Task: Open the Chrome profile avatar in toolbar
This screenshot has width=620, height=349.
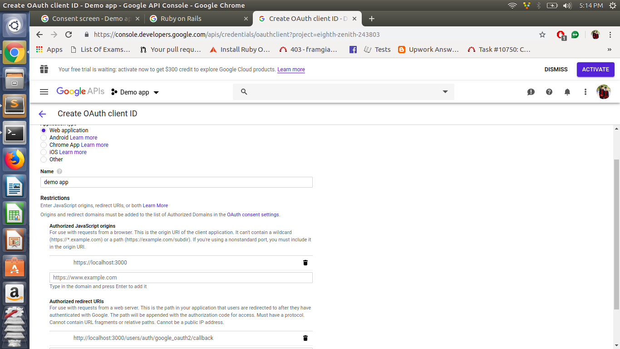Action: (x=595, y=35)
